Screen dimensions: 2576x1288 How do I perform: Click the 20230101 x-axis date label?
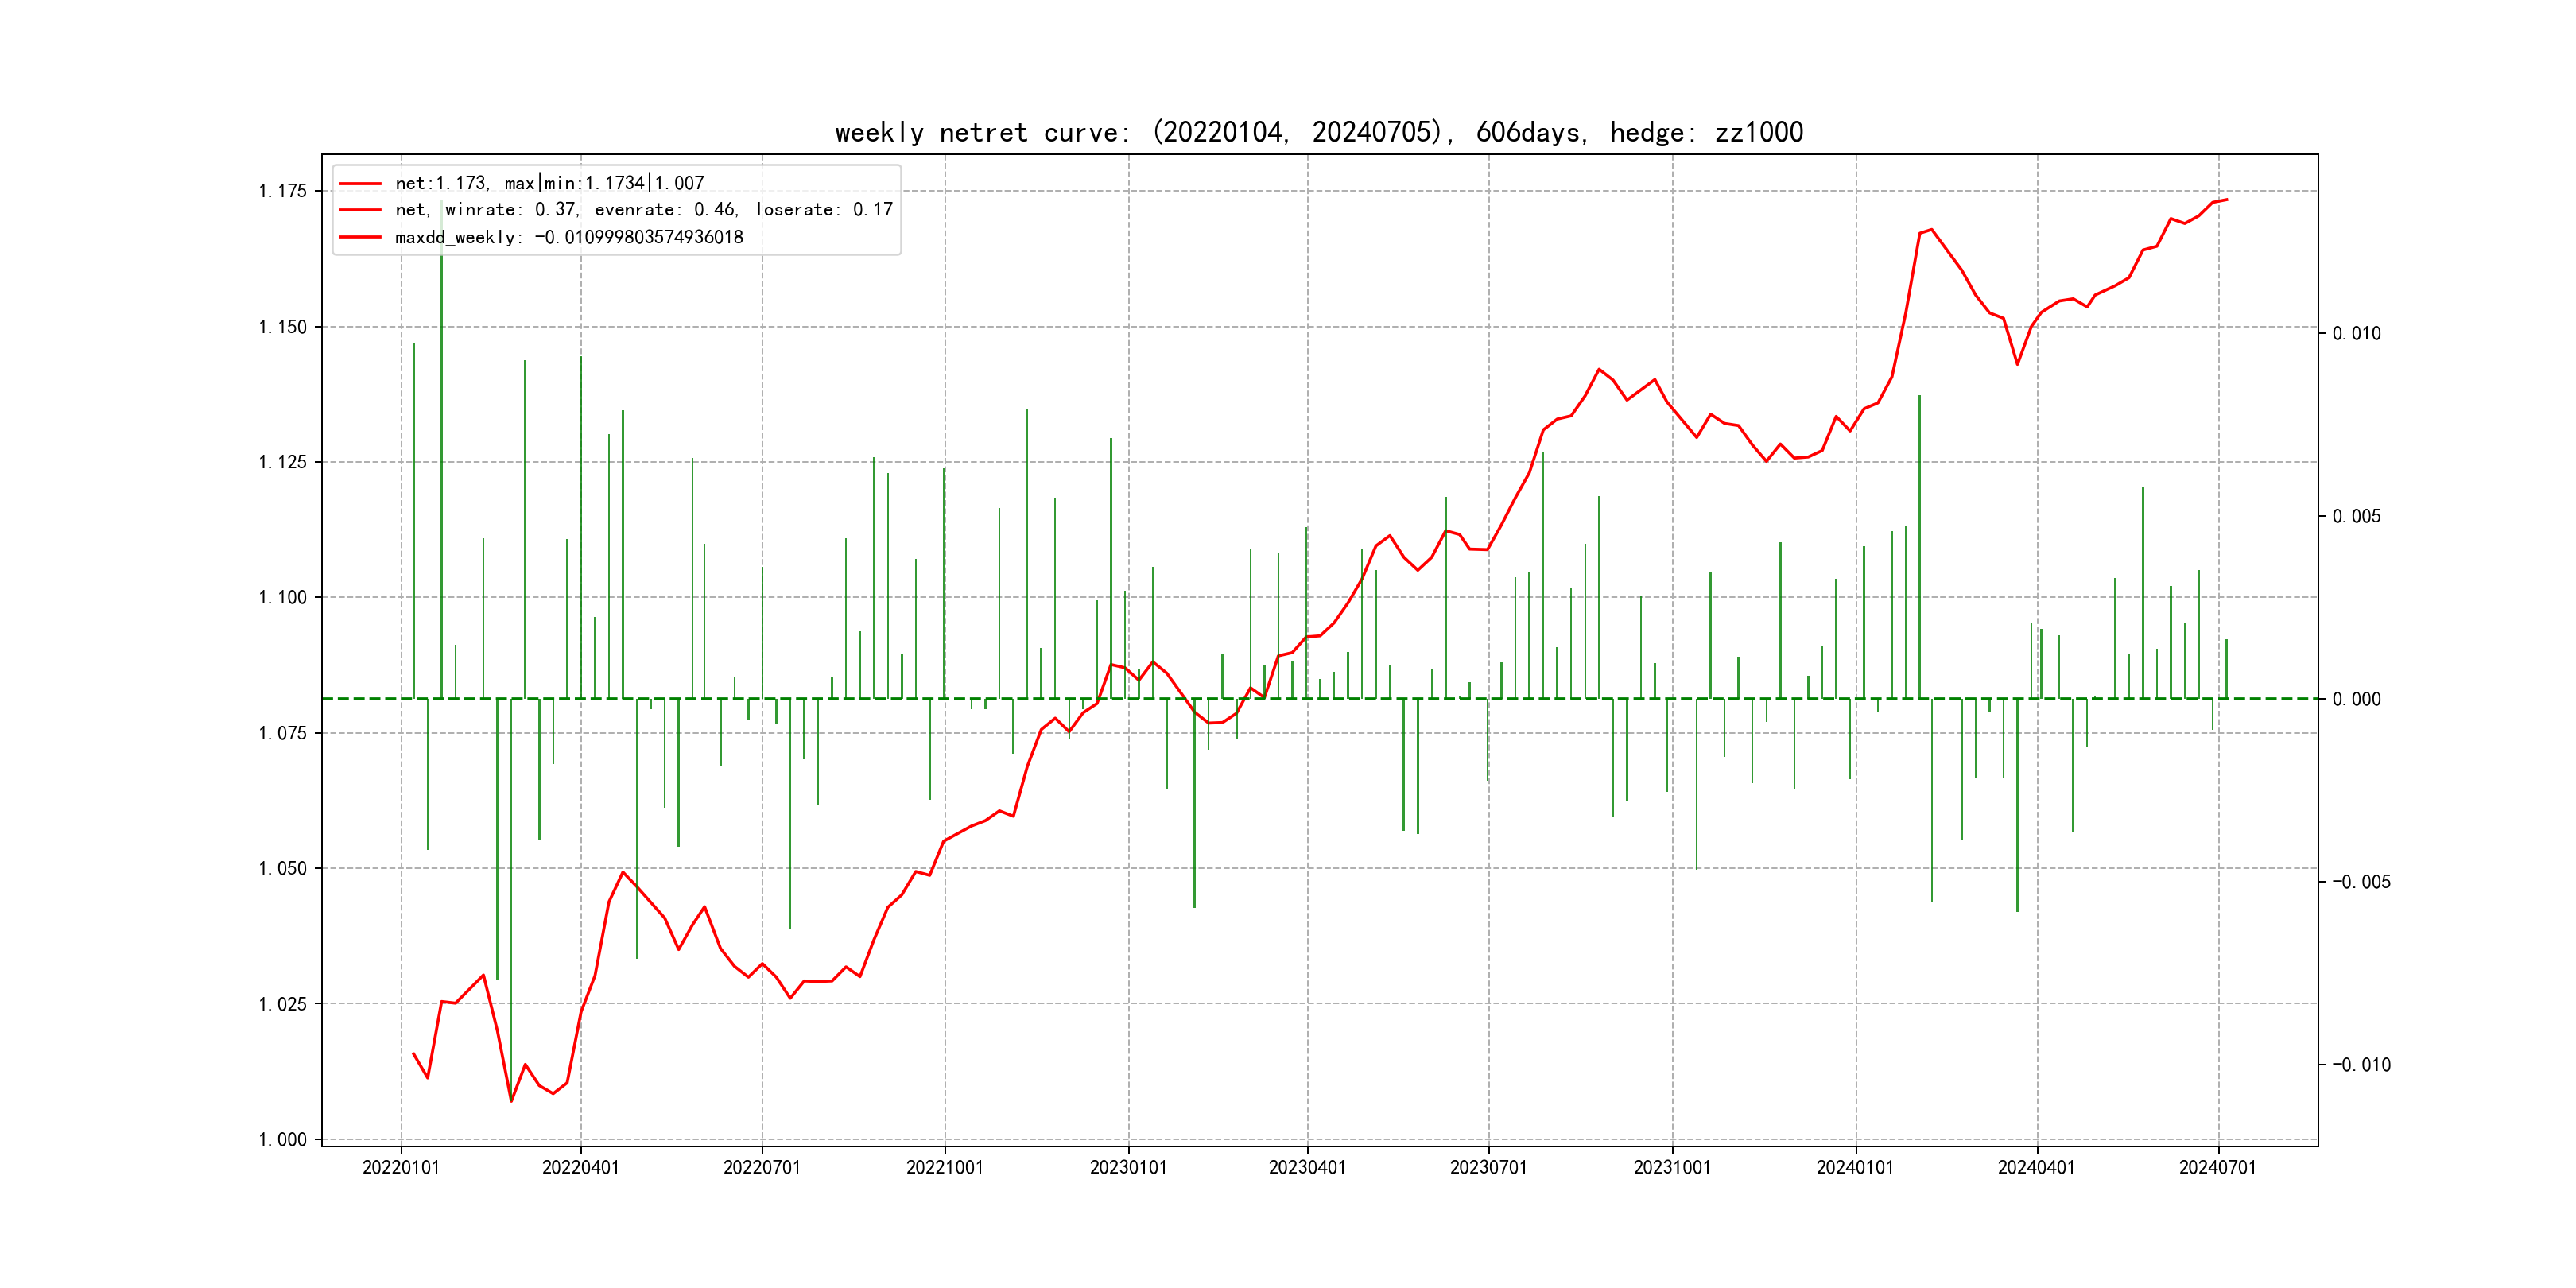pyautogui.click(x=1128, y=1167)
